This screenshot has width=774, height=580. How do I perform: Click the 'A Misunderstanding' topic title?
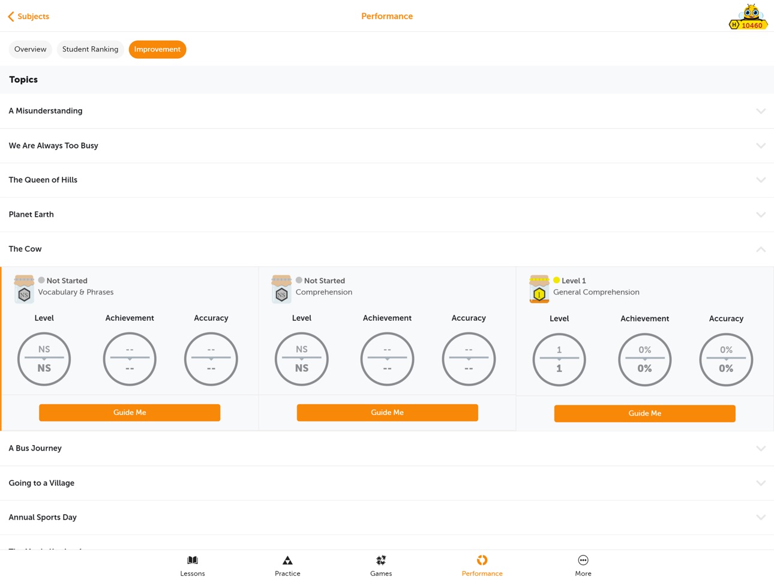click(x=46, y=111)
